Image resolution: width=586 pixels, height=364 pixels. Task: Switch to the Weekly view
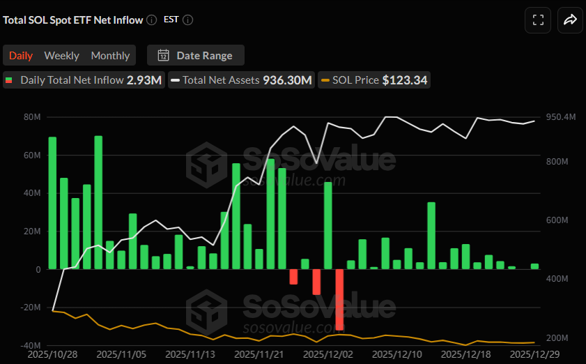[61, 55]
